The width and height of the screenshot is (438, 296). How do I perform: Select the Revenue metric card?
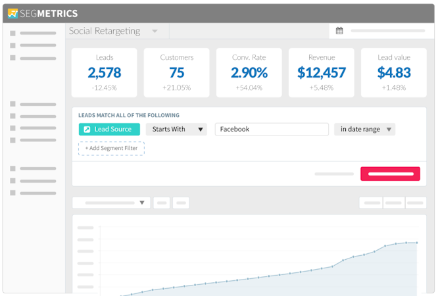point(321,72)
